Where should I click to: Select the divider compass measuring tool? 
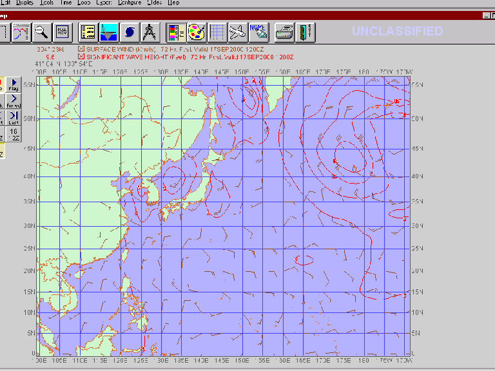pyautogui.click(x=150, y=32)
